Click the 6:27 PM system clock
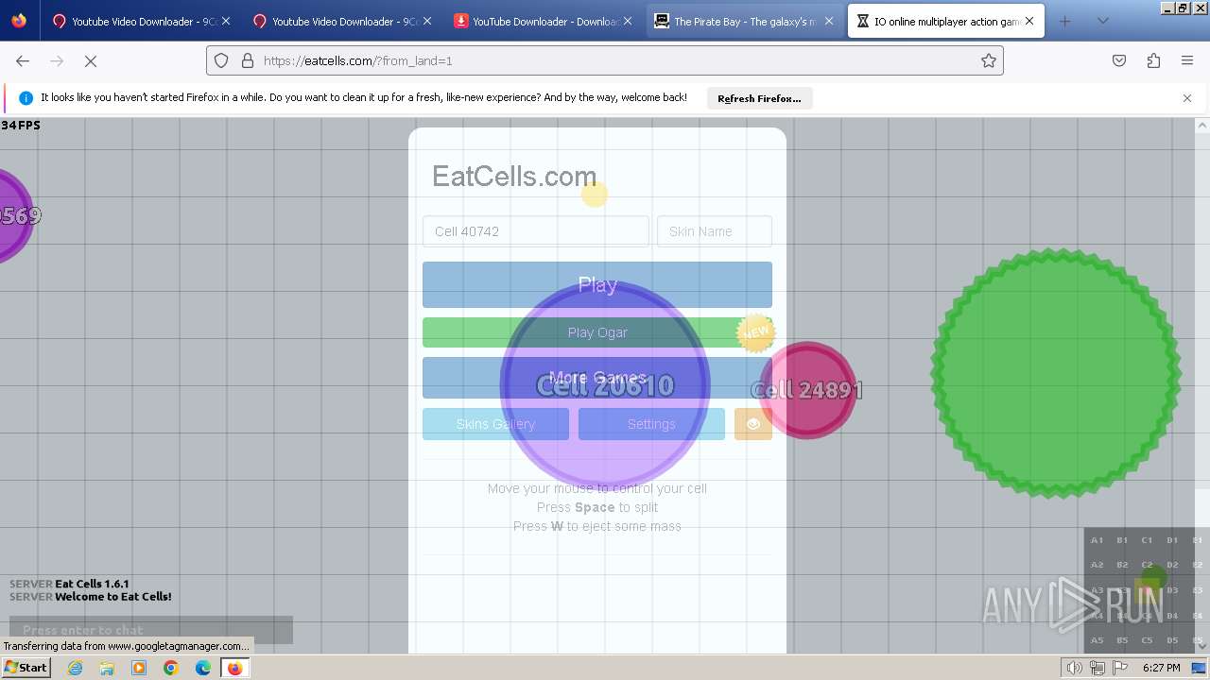The width and height of the screenshot is (1210, 680). (1162, 668)
